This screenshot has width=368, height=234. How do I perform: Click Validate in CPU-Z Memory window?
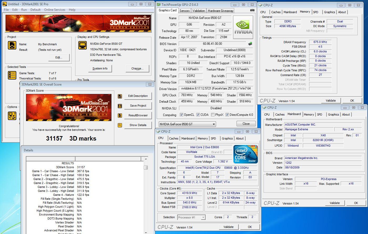(331, 101)
